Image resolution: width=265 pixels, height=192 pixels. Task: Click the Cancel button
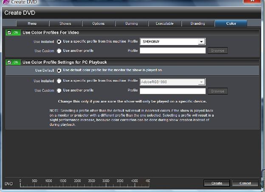[245, 183]
